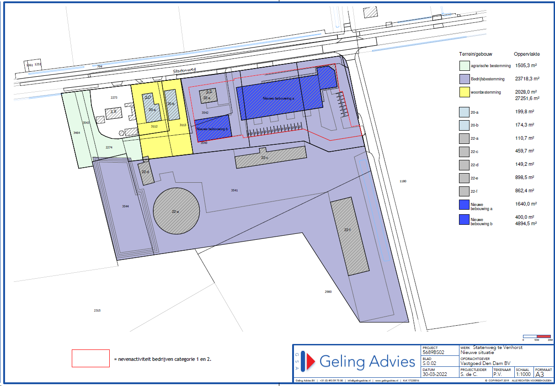Select small building 22-d on the map
Image resolution: width=555 pixels, height=386 pixels.
coord(146,172)
